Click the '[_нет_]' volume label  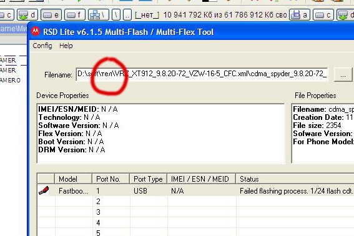(x=147, y=15)
